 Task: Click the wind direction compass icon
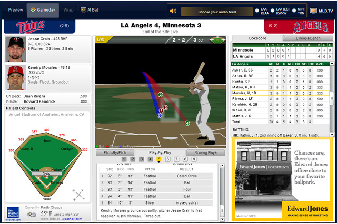pyautogui.click(x=78, y=195)
